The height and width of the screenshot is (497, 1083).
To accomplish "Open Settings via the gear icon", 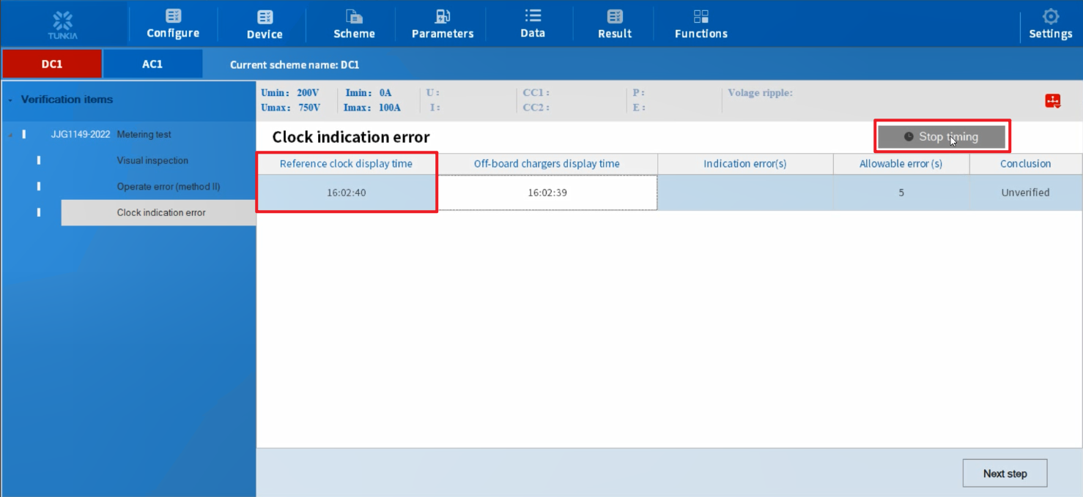I will tap(1050, 24).
